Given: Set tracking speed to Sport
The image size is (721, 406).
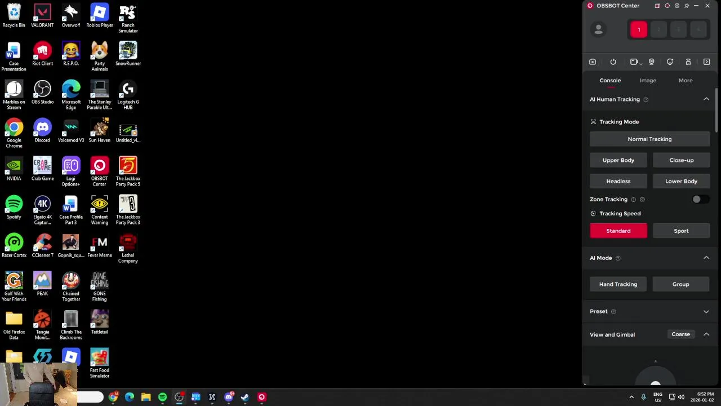Looking at the screenshot, I should coord(682,231).
